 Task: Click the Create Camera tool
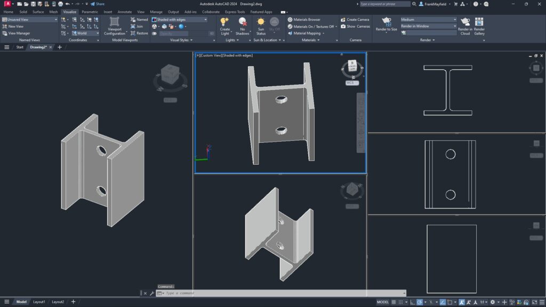coord(355,20)
